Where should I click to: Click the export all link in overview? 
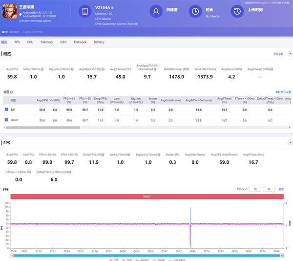pyautogui.click(x=278, y=54)
